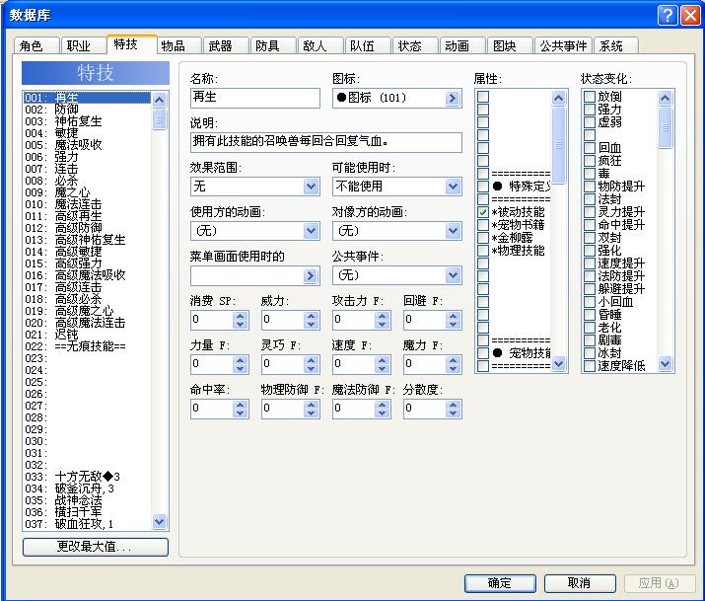Increase the 速度 F spinner value
The width and height of the screenshot is (705, 601).
pos(383,360)
